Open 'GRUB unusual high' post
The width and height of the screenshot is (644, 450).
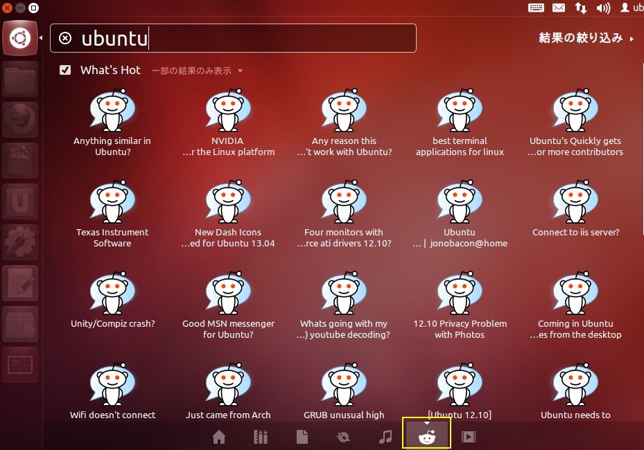click(344, 391)
